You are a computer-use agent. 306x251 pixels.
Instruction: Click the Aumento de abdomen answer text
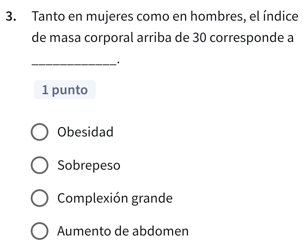click(x=123, y=231)
